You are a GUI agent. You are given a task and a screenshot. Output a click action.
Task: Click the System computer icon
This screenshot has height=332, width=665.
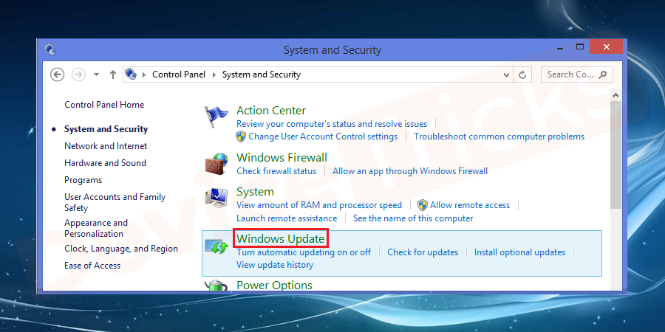pos(216,199)
